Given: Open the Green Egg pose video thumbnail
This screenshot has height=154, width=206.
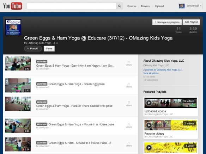Looking at the screenshot, I should click(x=18, y=85).
